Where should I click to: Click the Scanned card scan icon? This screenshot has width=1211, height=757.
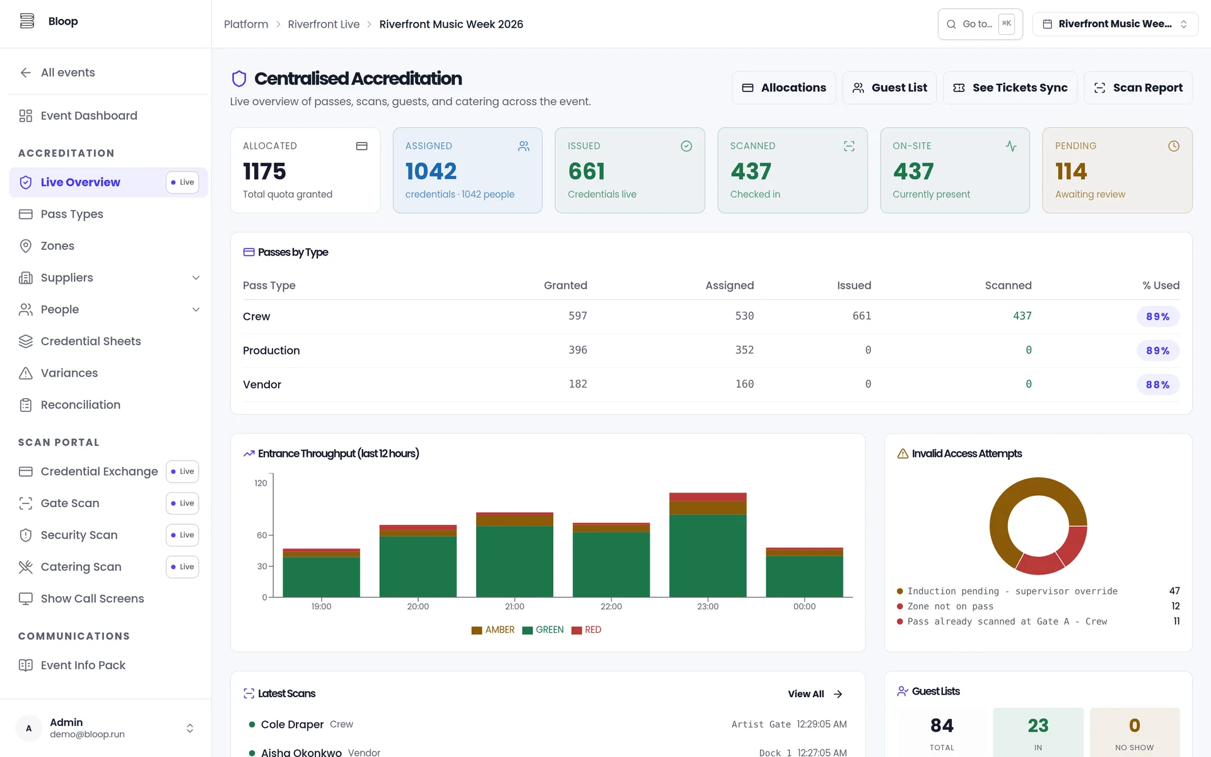point(850,146)
